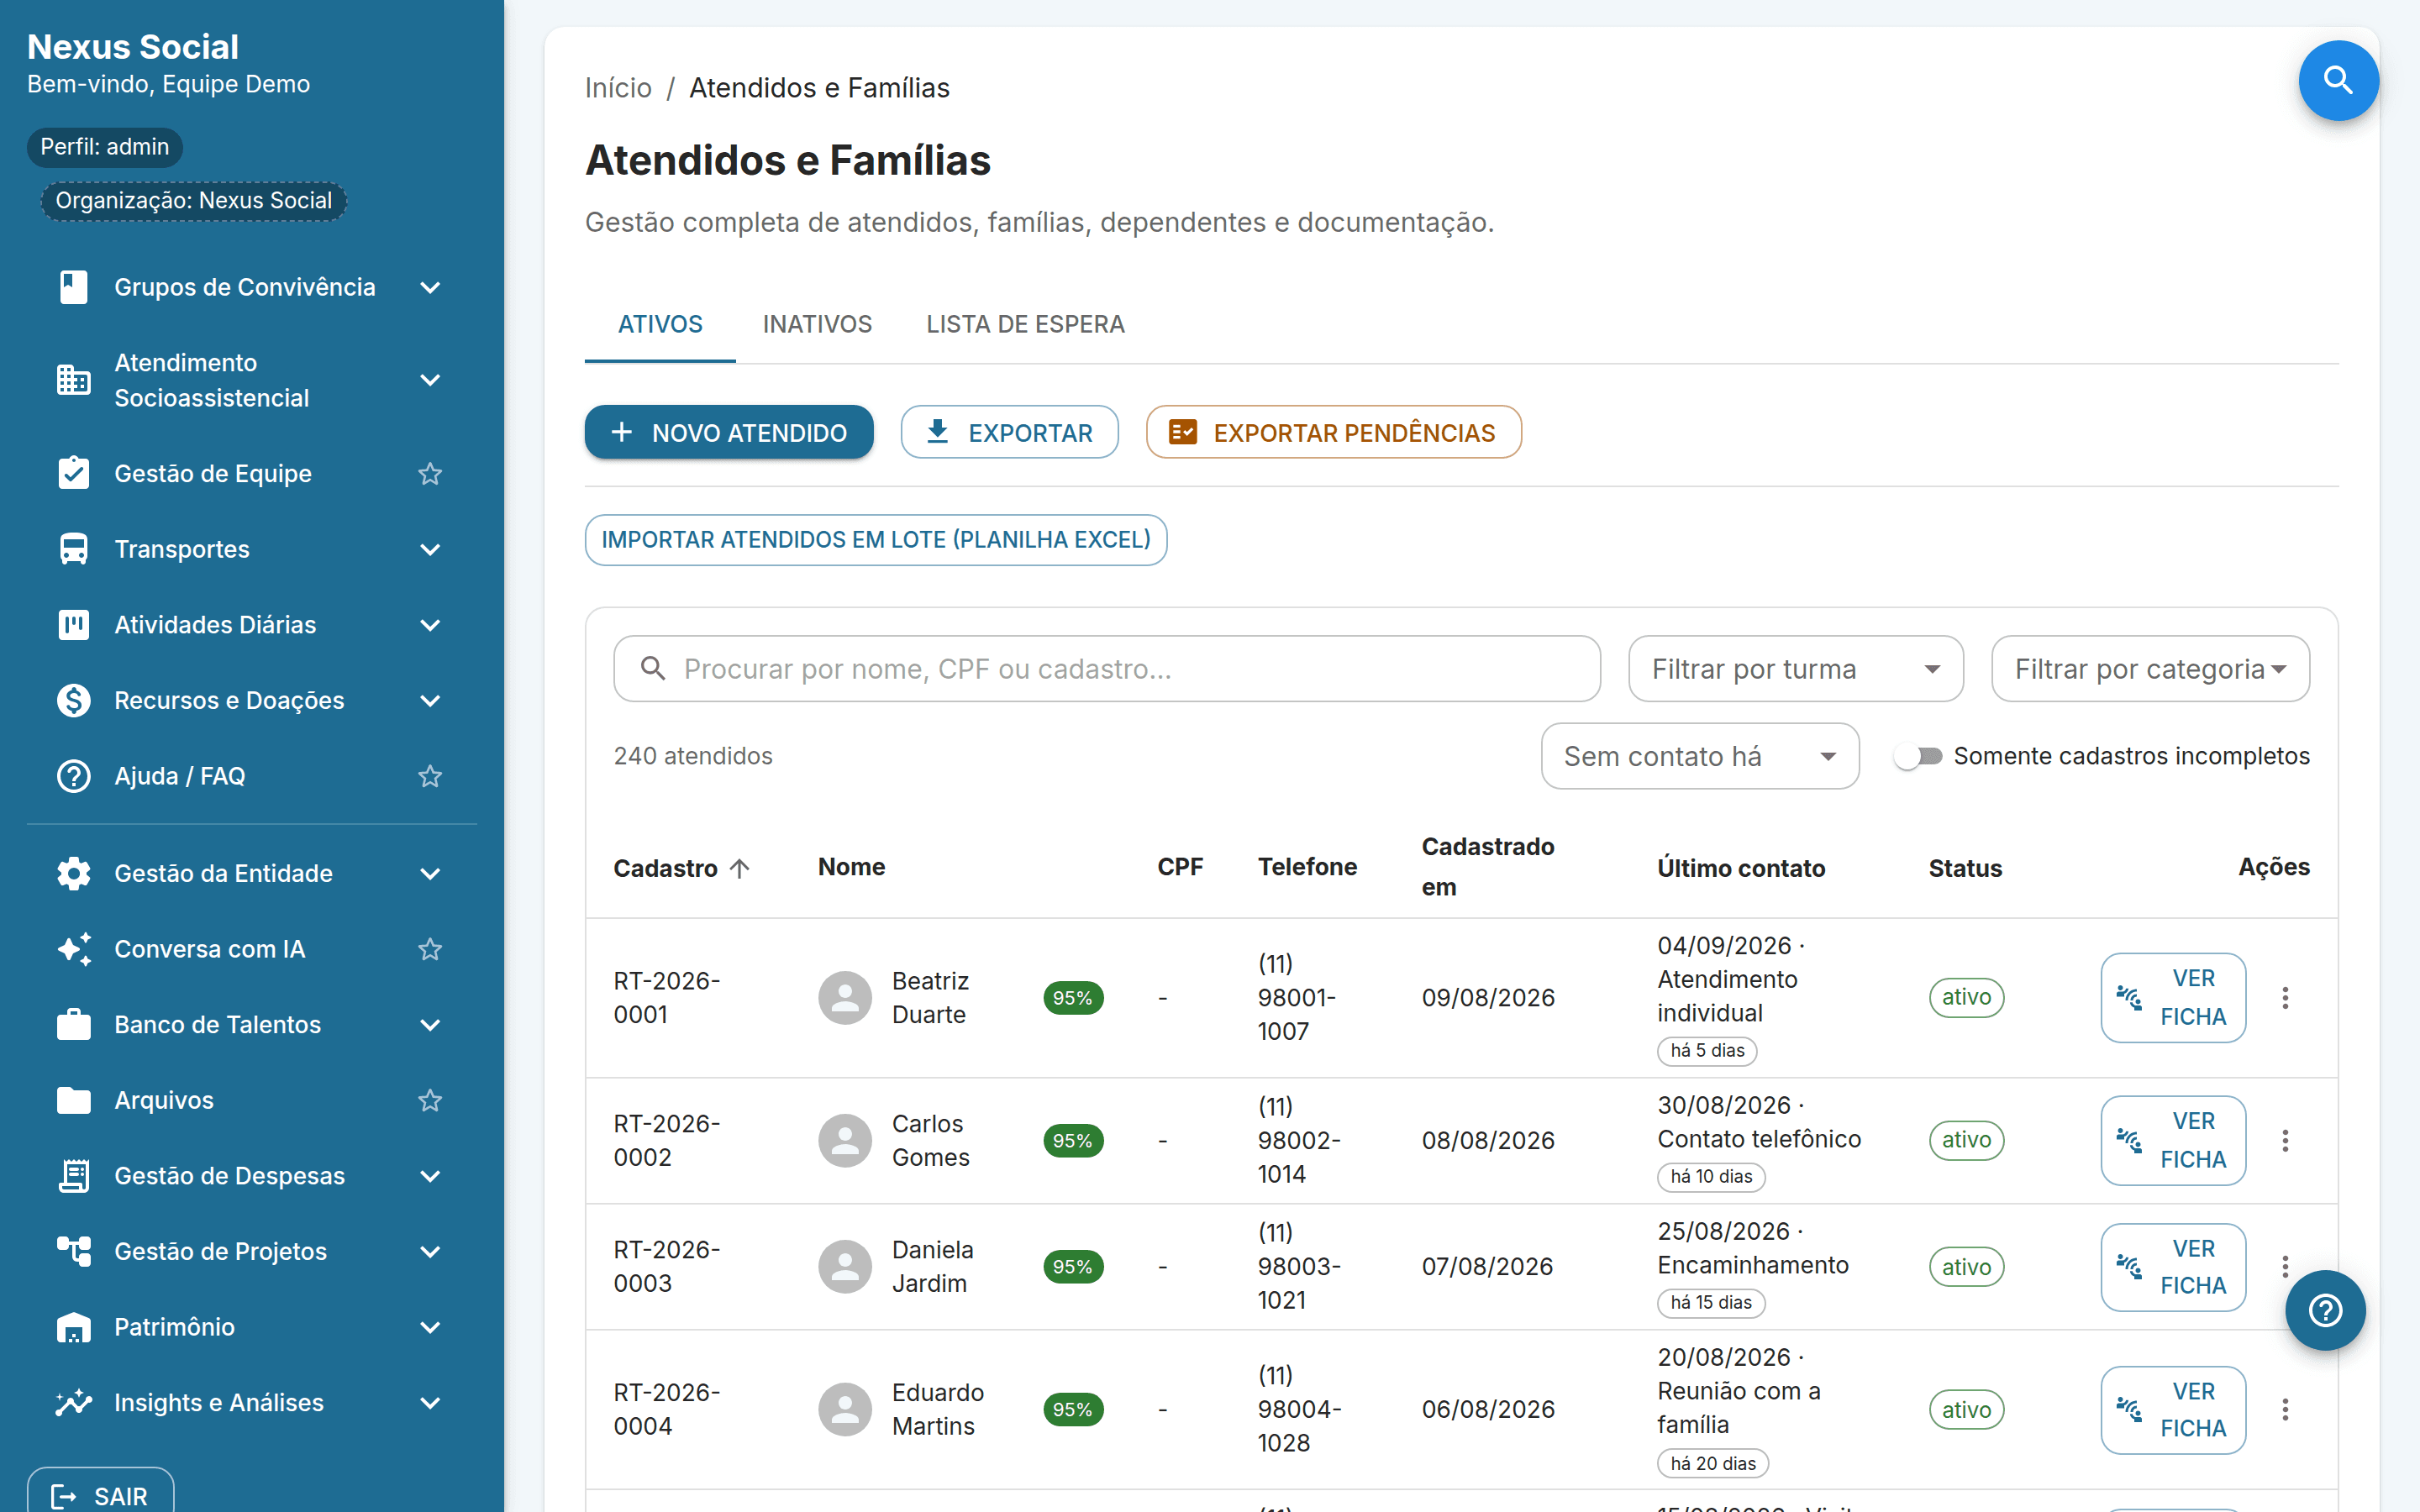The width and height of the screenshot is (2420, 1512).
Task: Expand Atendimento Socioassistencial menu
Action: [430, 380]
